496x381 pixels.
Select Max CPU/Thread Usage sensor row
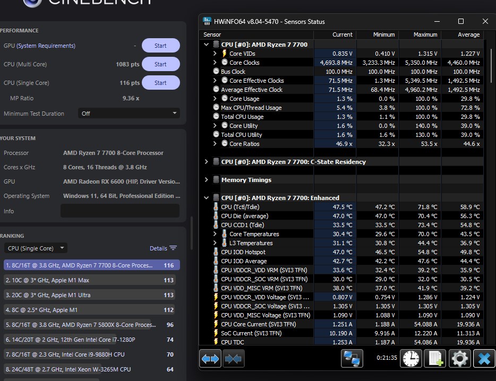pyautogui.click(x=341, y=108)
